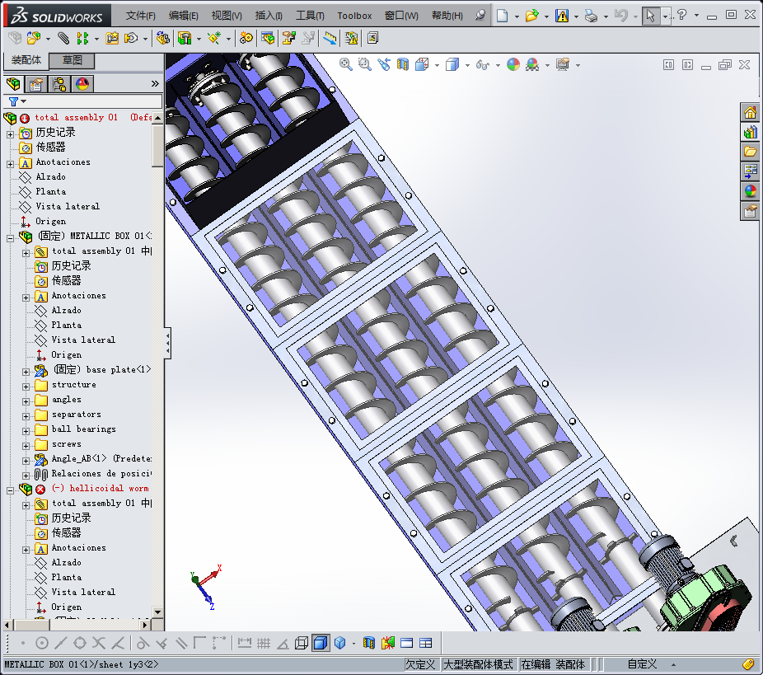
Task: Open the File Explorer task pane folder icon
Action: (750, 152)
